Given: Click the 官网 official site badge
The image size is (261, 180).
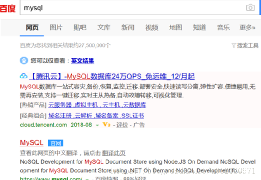Looking at the screenshot, I should click(x=56, y=143).
